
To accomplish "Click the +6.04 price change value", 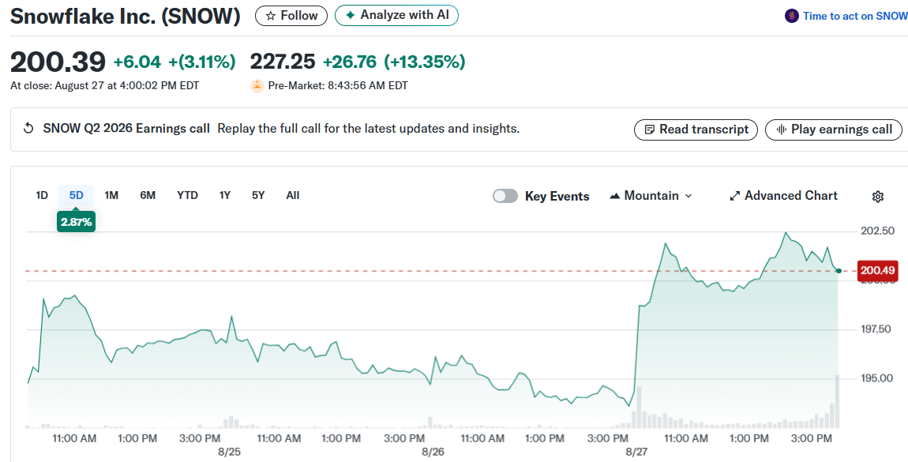I will pos(137,62).
